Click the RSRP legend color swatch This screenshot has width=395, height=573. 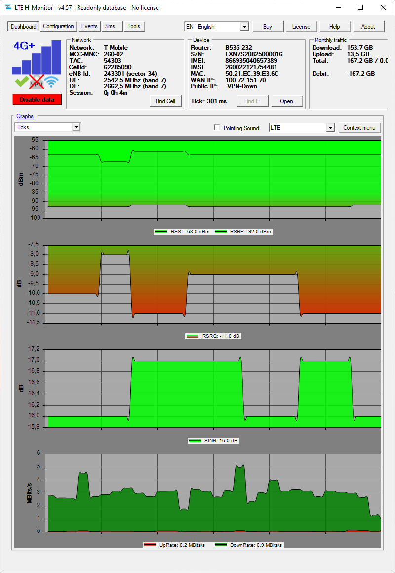[x=220, y=232]
